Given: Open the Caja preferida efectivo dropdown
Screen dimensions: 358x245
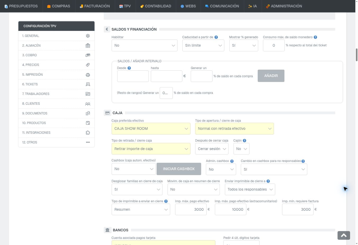Looking at the screenshot, I should [x=151, y=129].
